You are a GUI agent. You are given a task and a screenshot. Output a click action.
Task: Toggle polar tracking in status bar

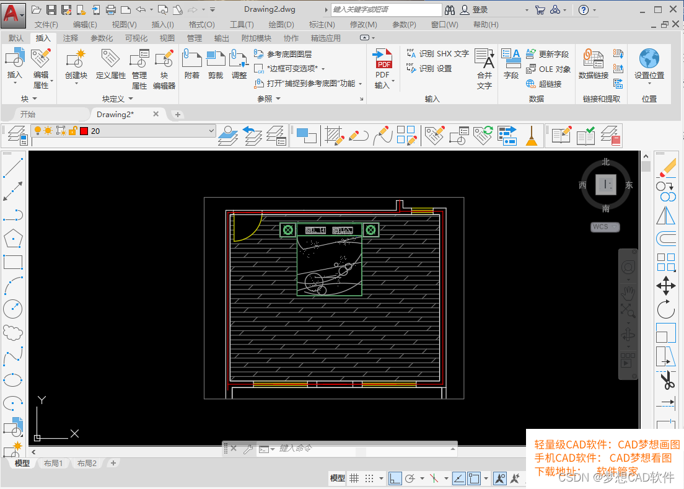pyautogui.click(x=410, y=478)
